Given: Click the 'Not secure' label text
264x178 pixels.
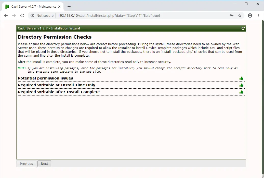Looking at the screenshot, I should [45, 15].
